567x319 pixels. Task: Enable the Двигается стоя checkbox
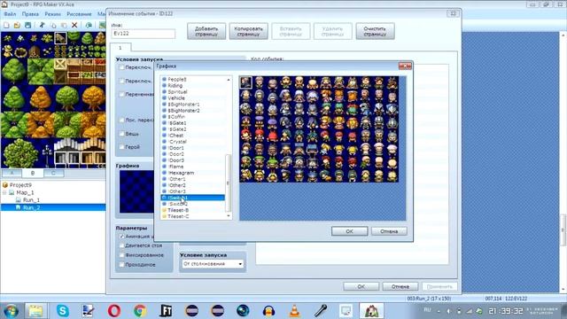tap(121, 245)
